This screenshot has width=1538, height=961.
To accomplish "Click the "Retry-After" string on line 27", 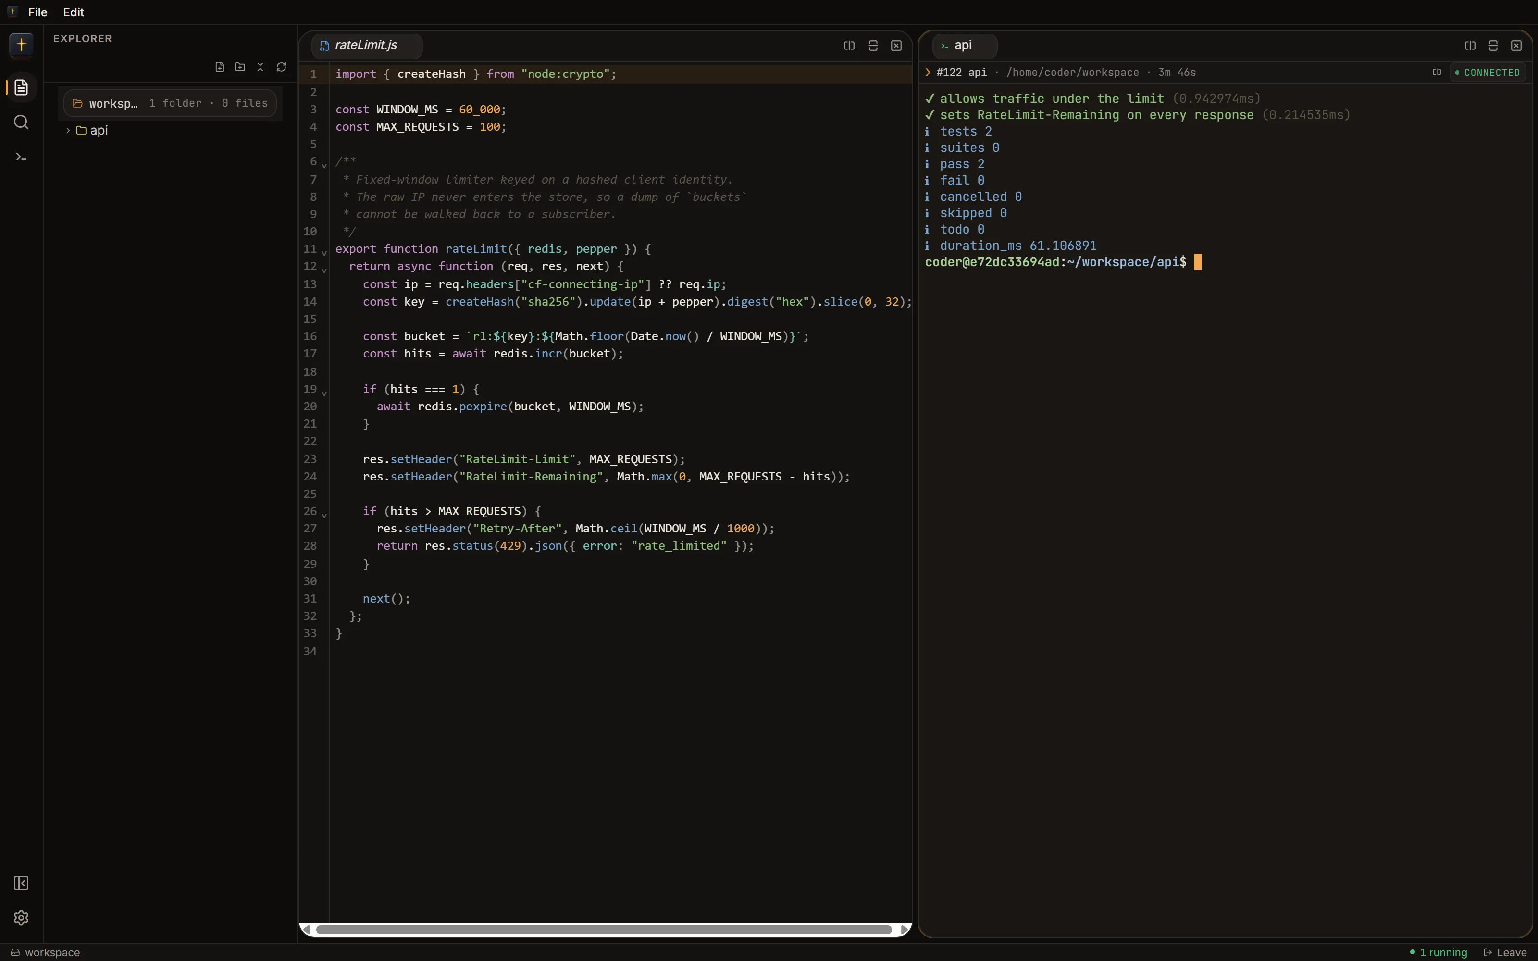I will click(x=517, y=528).
